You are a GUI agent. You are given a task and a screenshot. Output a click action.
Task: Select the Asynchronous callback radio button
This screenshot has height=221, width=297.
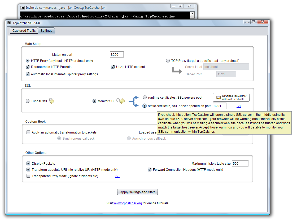(x=129, y=138)
